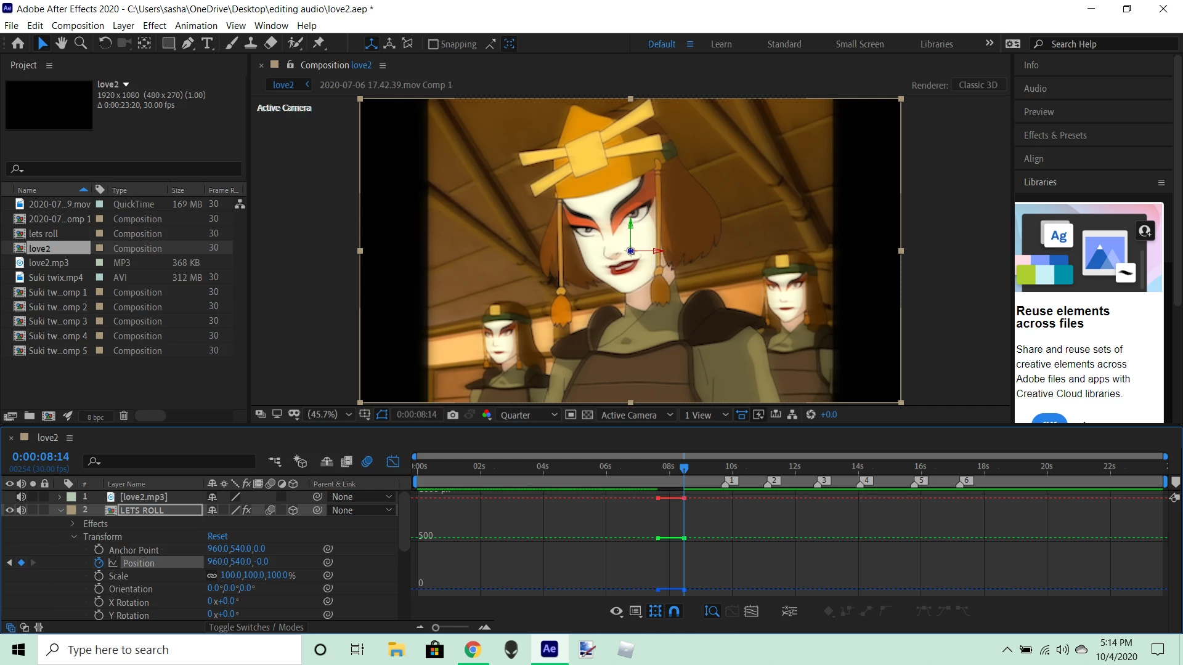Select the Zoom magnifier tool

point(81,43)
